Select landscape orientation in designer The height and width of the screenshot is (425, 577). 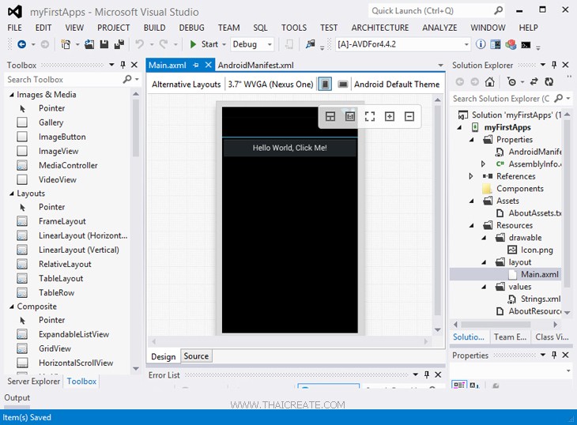click(x=342, y=85)
